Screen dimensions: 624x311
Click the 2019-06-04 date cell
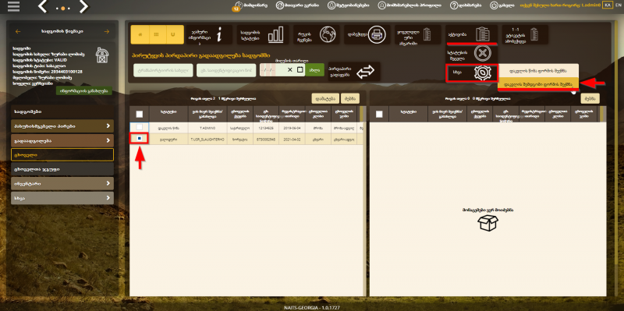(292, 128)
